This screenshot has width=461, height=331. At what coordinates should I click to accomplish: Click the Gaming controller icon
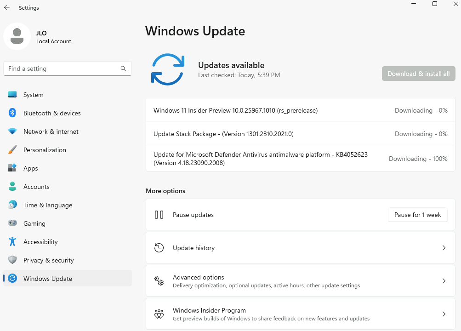12,223
